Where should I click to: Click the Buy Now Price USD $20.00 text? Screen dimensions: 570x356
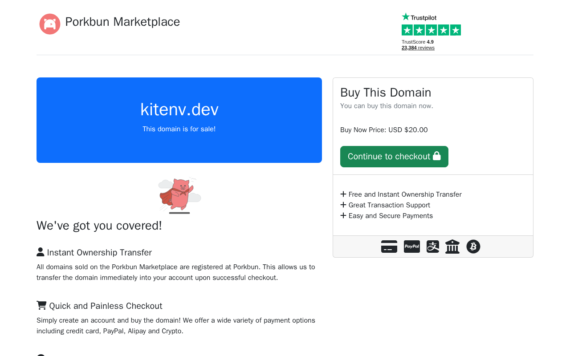(384, 130)
